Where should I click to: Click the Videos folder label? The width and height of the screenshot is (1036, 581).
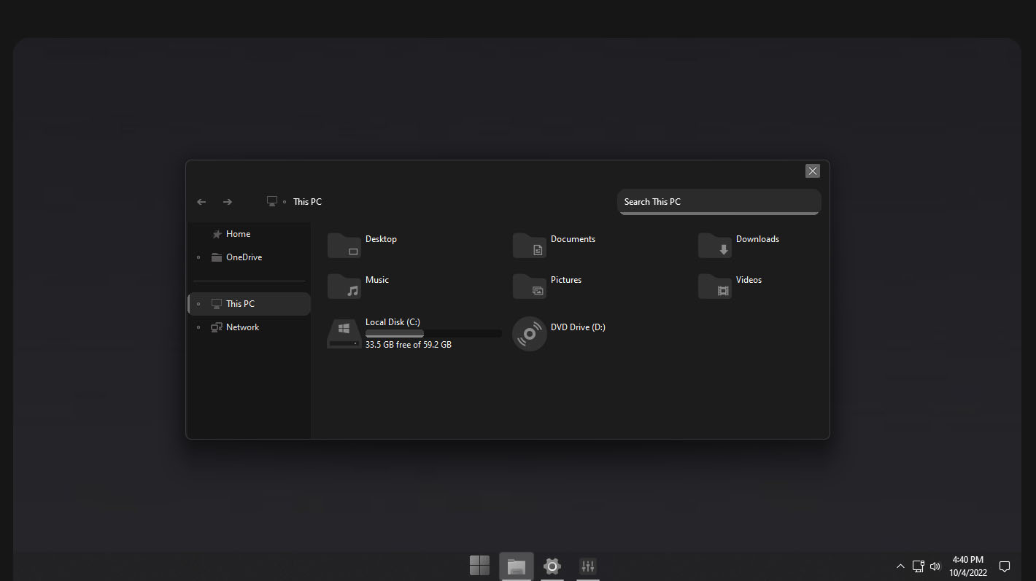749,280
